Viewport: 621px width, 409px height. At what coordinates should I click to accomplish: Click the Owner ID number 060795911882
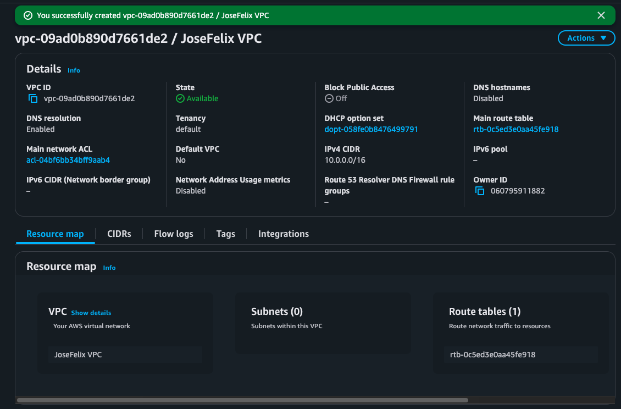518,191
